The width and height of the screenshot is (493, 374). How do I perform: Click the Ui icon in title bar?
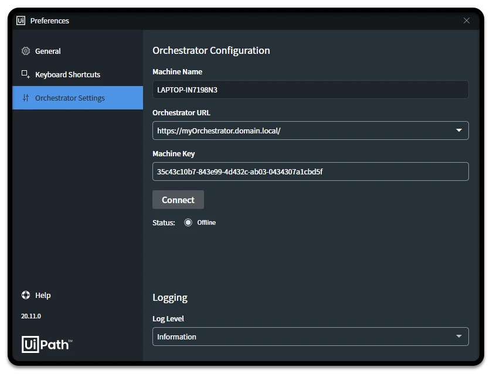point(21,20)
